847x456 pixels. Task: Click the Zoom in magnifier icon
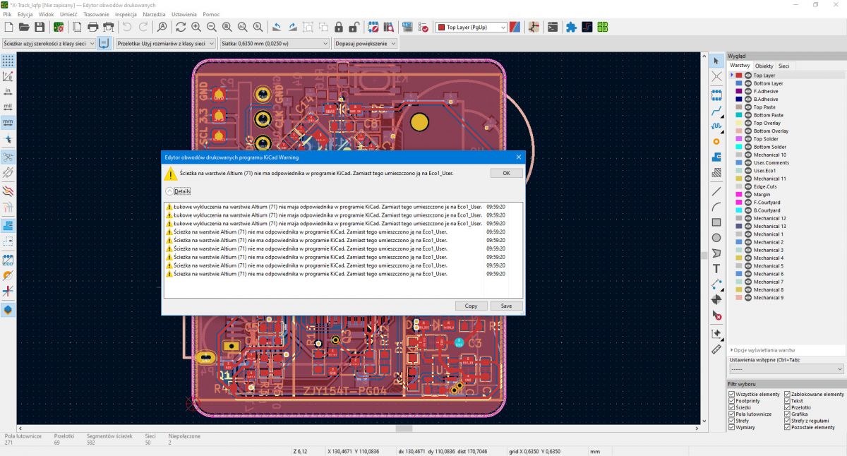[196, 27]
